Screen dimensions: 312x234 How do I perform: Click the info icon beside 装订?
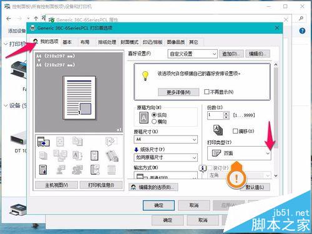(203, 168)
